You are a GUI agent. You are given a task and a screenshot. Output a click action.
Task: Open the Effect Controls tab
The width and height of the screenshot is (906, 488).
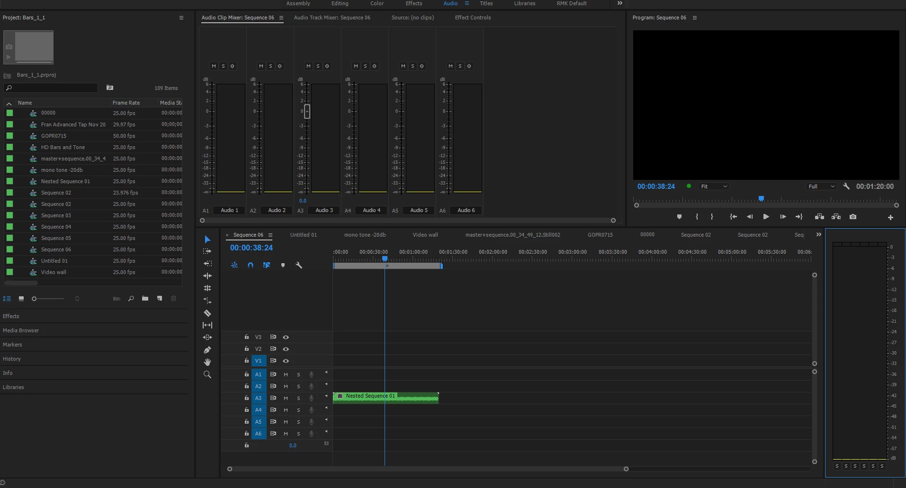473,18
